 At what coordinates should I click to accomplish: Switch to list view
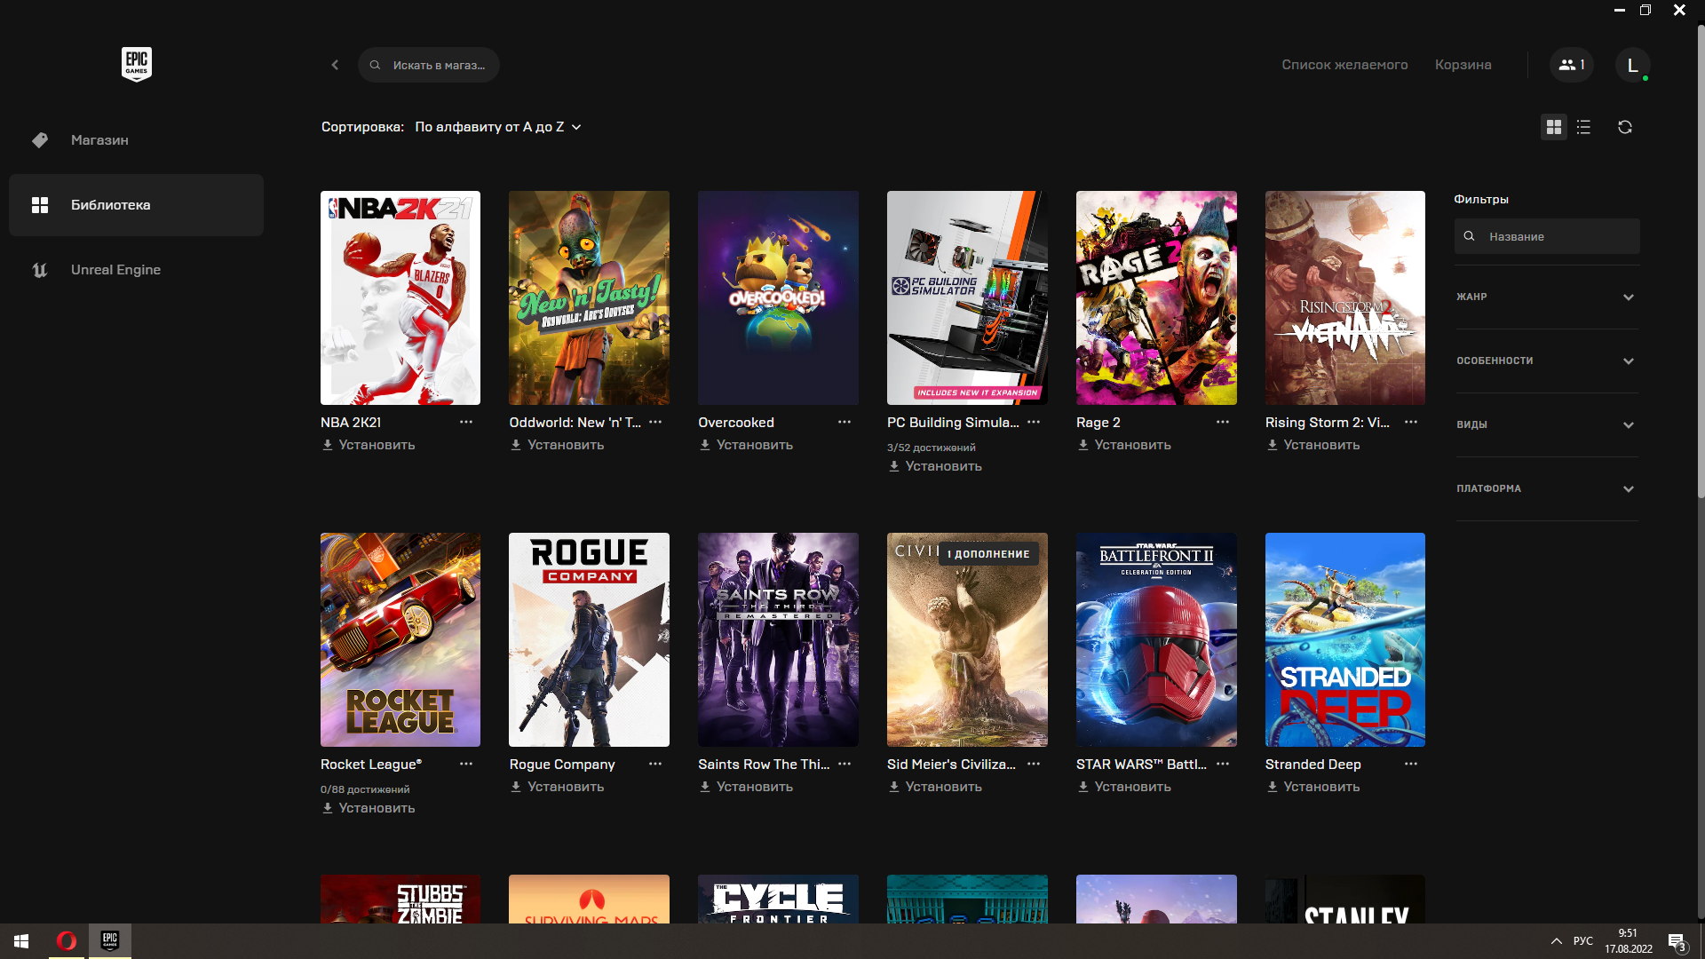tap(1583, 127)
